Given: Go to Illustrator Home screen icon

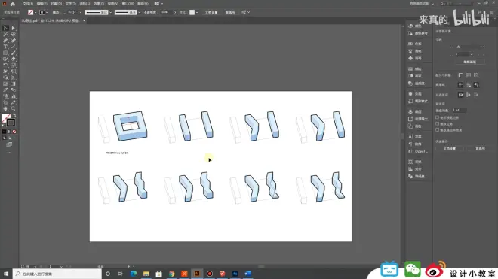Looking at the screenshot, I should (x=13, y=4).
